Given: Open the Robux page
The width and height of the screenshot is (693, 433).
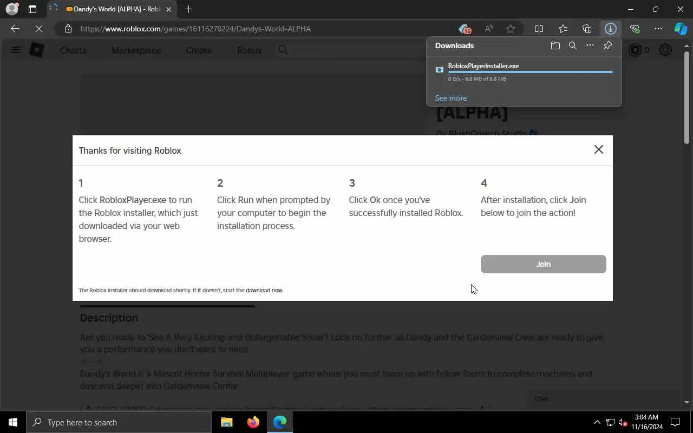Looking at the screenshot, I should (249, 50).
